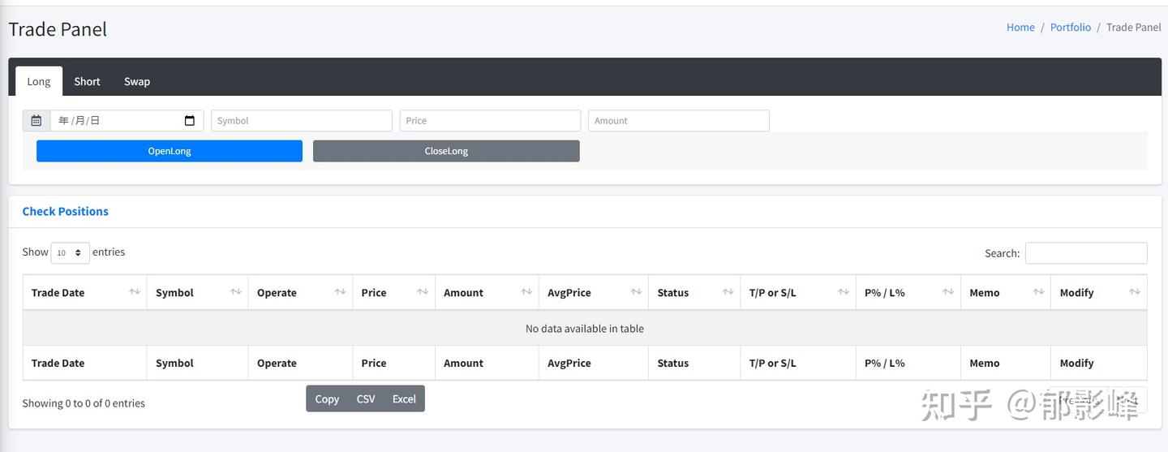Image resolution: width=1168 pixels, height=452 pixels.
Task: Switch to the Short tab
Action: point(87,81)
